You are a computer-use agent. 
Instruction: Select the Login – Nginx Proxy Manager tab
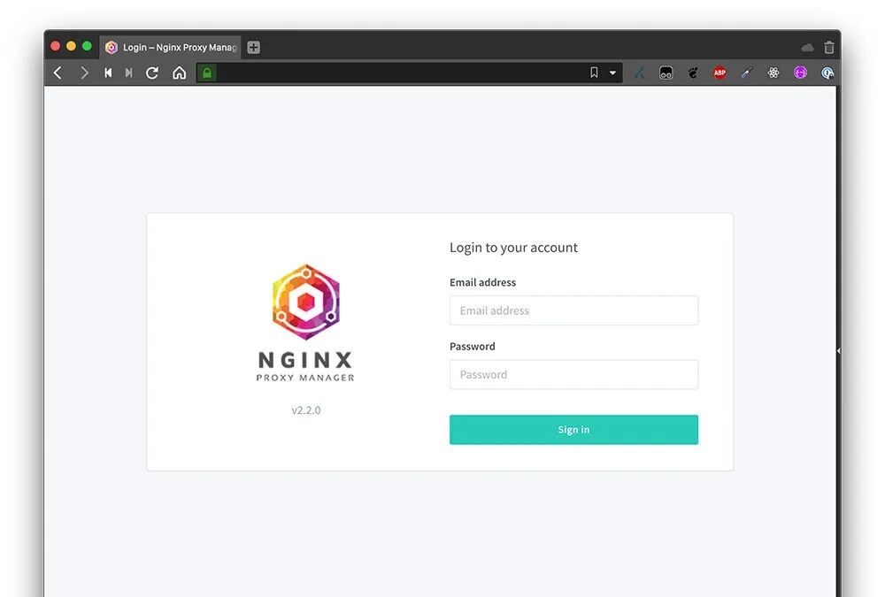171,48
